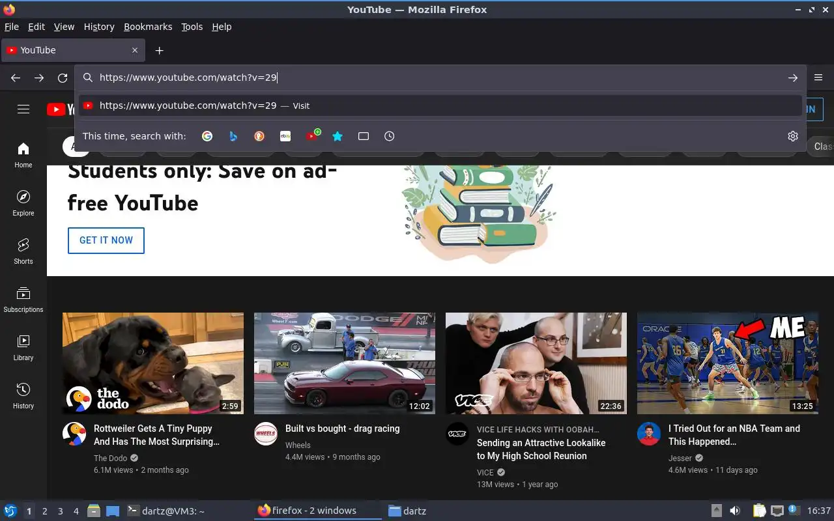
Task: Click the YouTube logo
Action: [60, 109]
